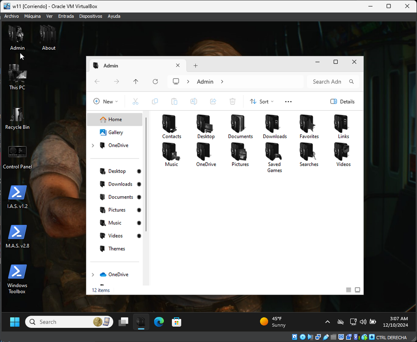Viewport: 417px width, 342px height.
Task: Add a new Explorer tab
Action: [196, 65]
